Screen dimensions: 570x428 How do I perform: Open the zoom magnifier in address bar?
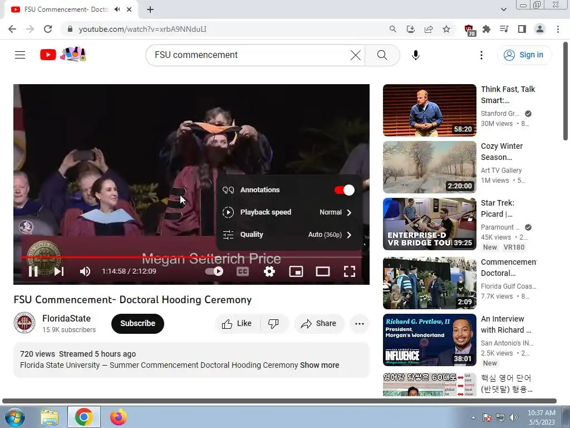[392, 29]
